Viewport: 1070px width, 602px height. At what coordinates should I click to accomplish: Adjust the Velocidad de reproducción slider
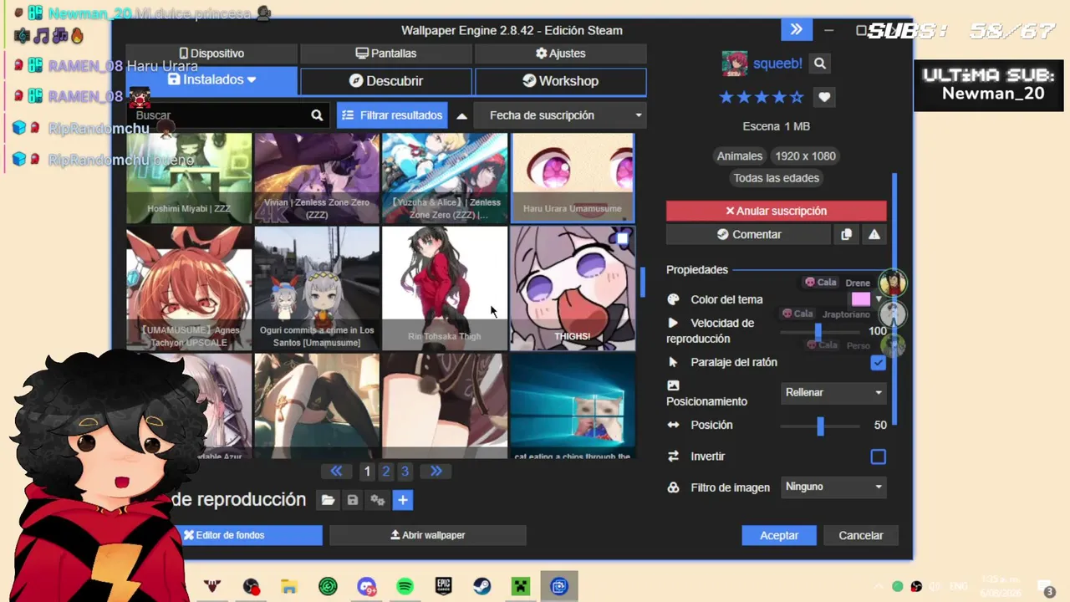click(x=818, y=332)
